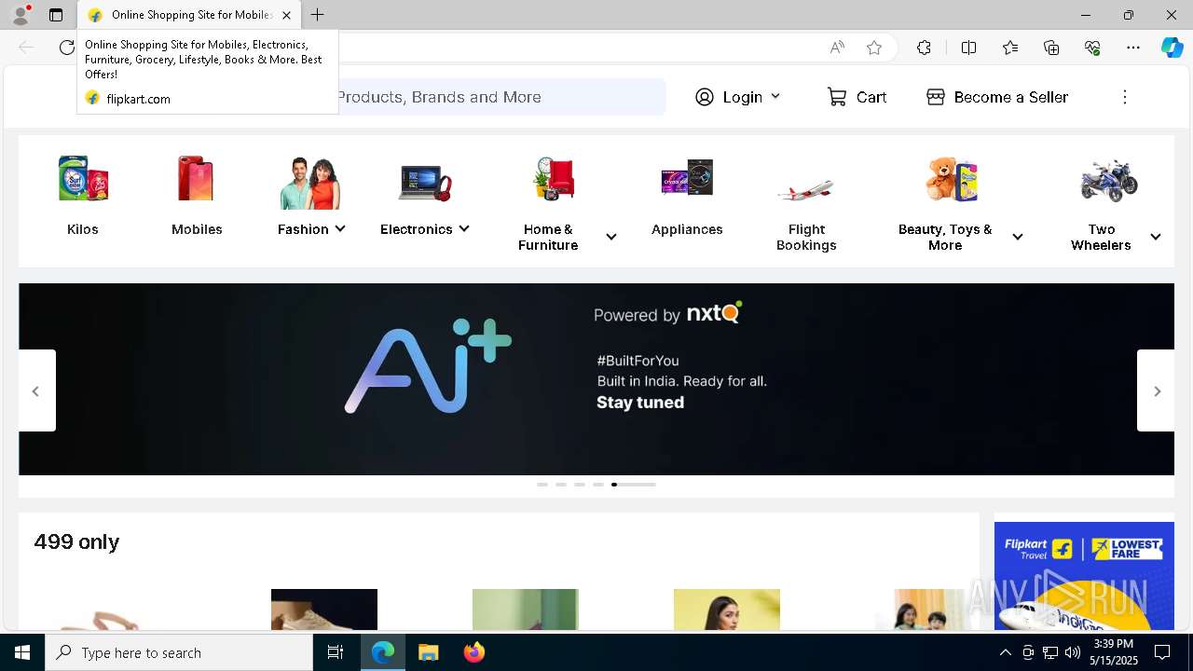This screenshot has width=1193, height=671.
Task: Click the Cart text link
Action: coord(871,97)
